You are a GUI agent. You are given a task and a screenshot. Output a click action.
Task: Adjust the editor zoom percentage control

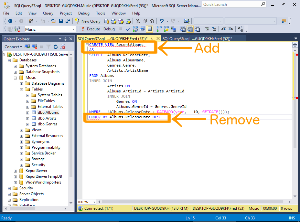click(86, 202)
